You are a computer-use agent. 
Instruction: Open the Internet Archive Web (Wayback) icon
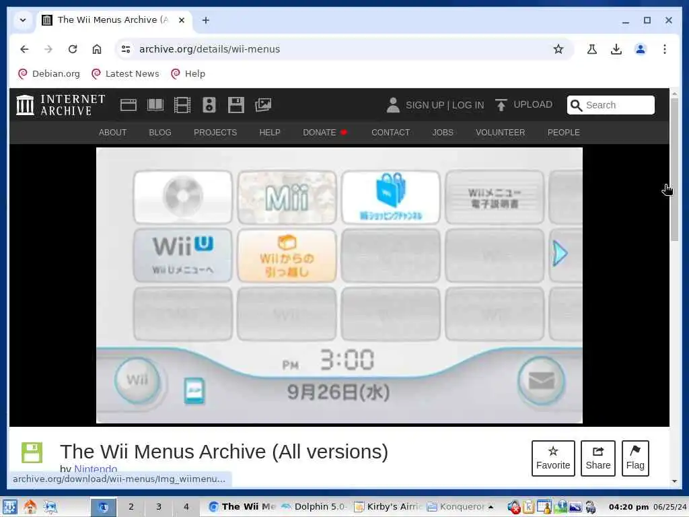click(129, 105)
